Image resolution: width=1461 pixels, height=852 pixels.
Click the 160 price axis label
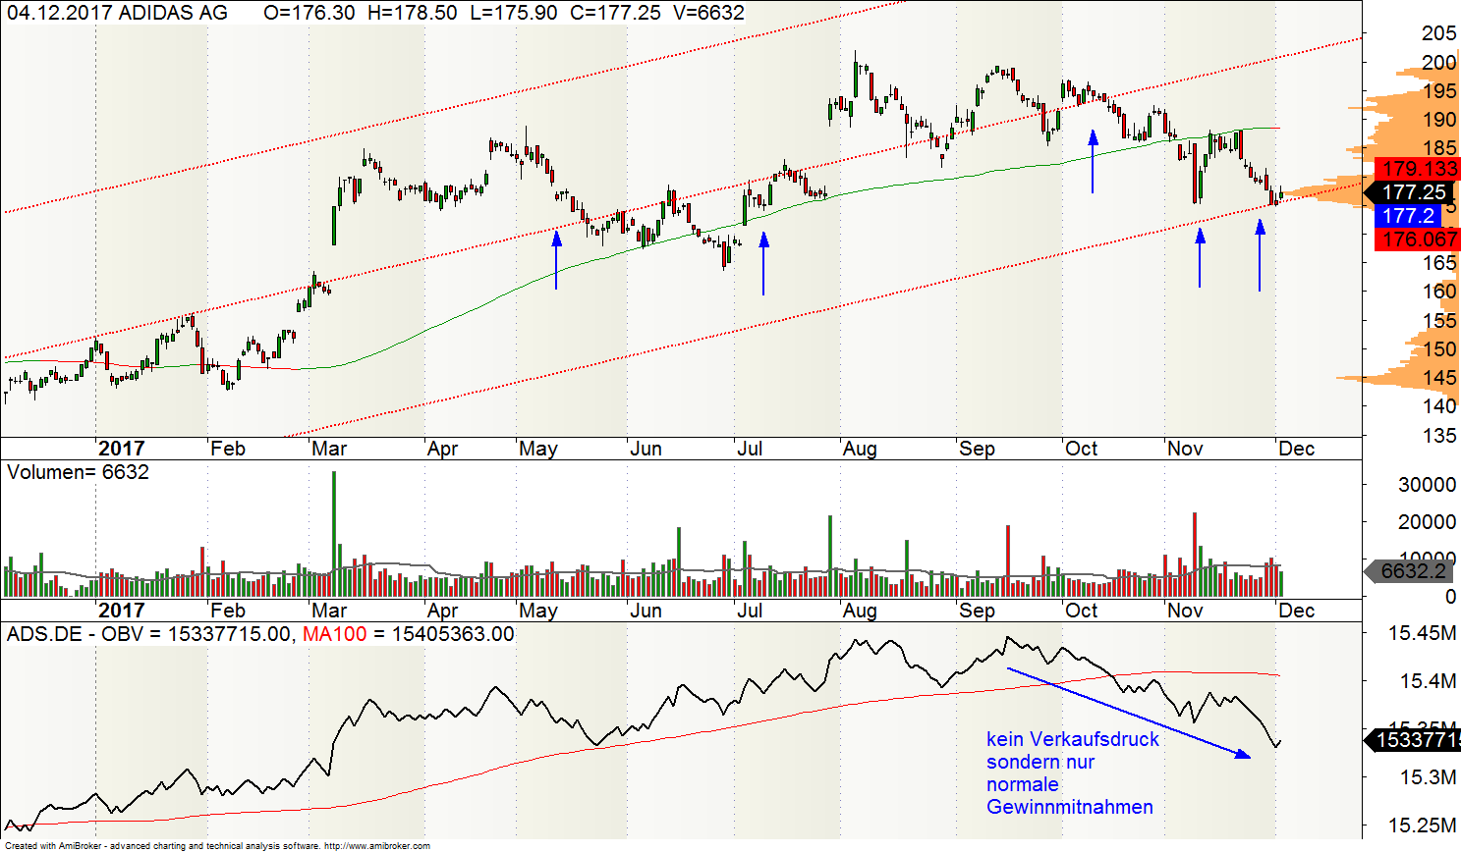pos(1439,292)
